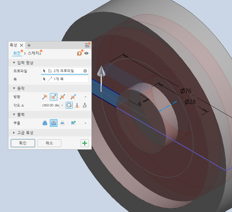Cancel with the 취소 button
The image size is (232, 212).
(49, 143)
